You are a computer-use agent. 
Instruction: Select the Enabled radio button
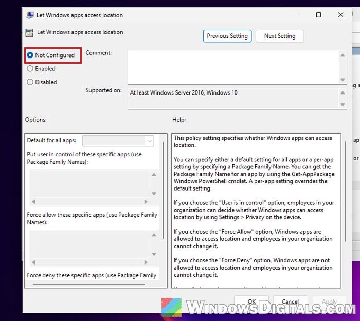point(30,68)
